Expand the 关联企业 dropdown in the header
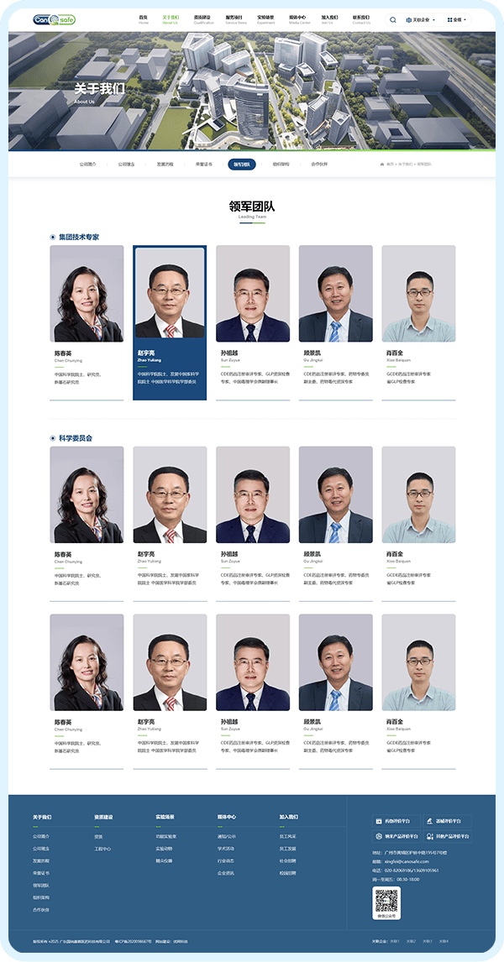 pos(421,19)
